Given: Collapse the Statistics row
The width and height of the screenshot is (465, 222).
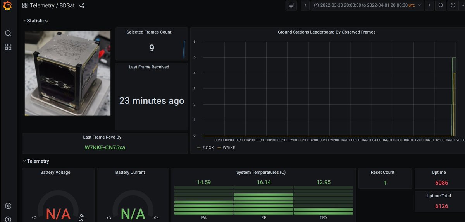Looking at the screenshot, I should pos(35,20).
